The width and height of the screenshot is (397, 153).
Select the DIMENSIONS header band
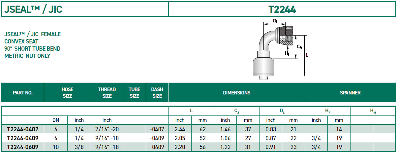click(x=237, y=93)
